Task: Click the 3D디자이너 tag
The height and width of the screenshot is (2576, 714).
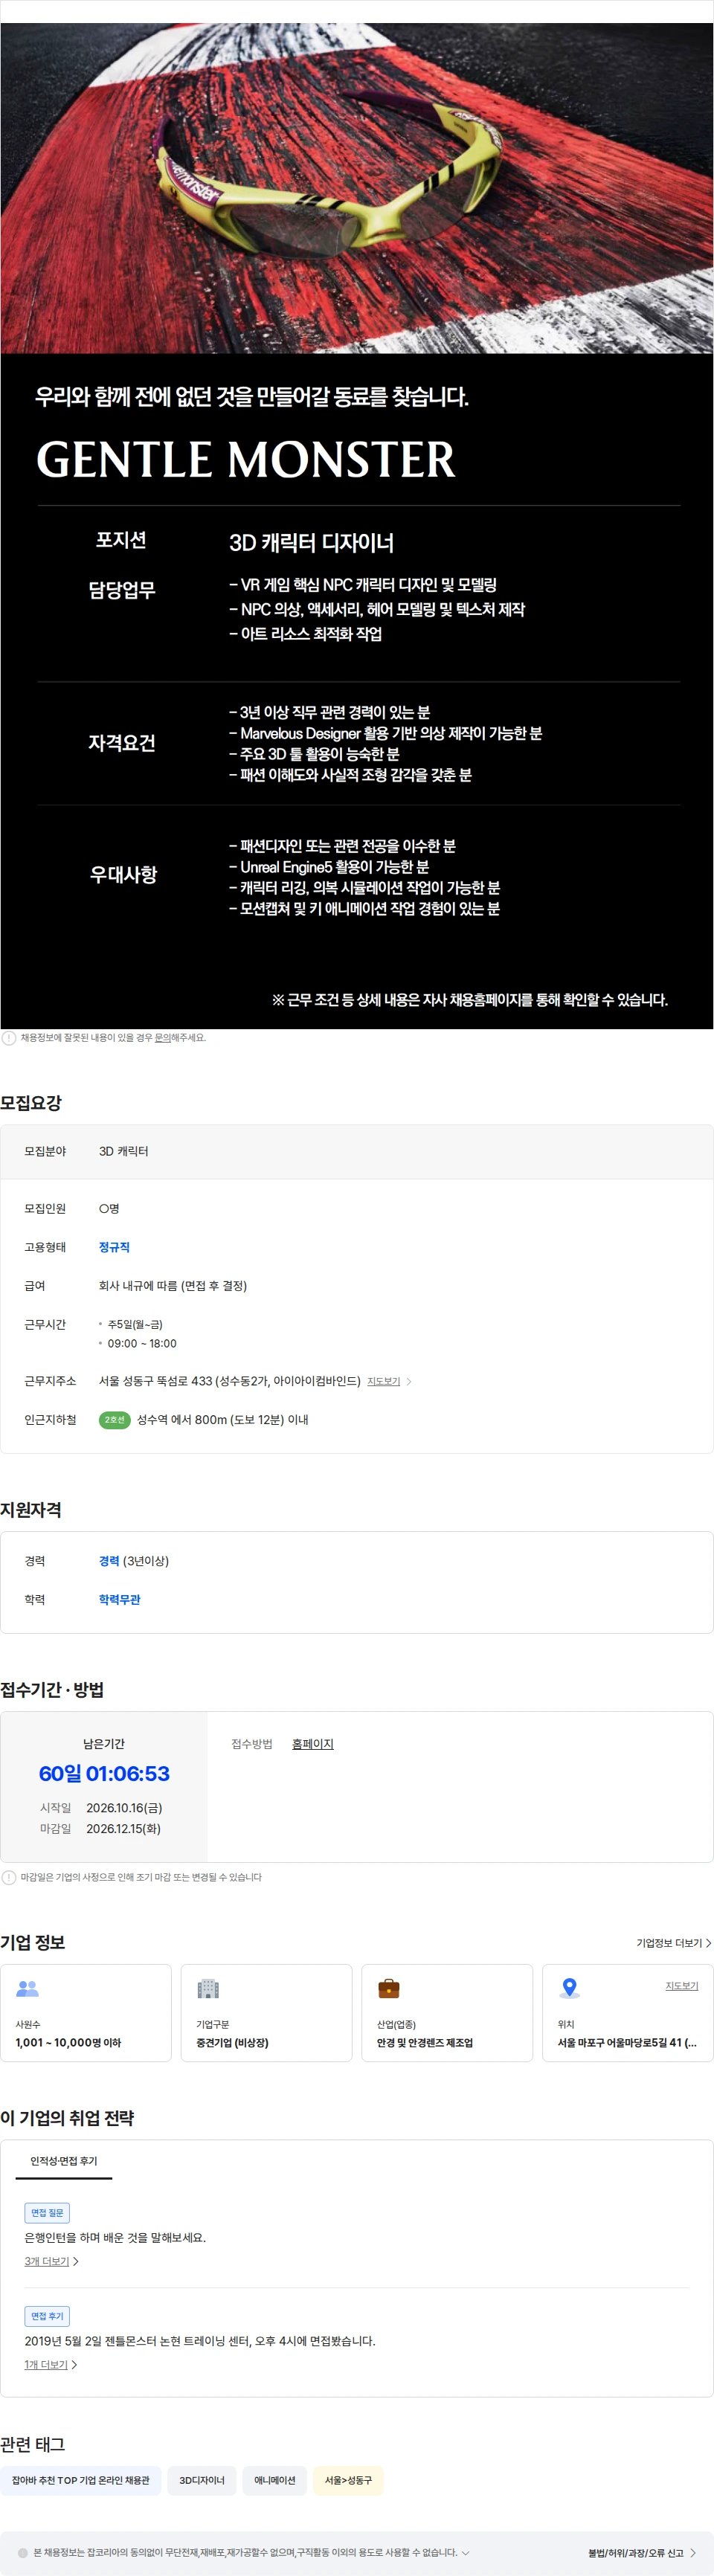Action: coord(202,2480)
